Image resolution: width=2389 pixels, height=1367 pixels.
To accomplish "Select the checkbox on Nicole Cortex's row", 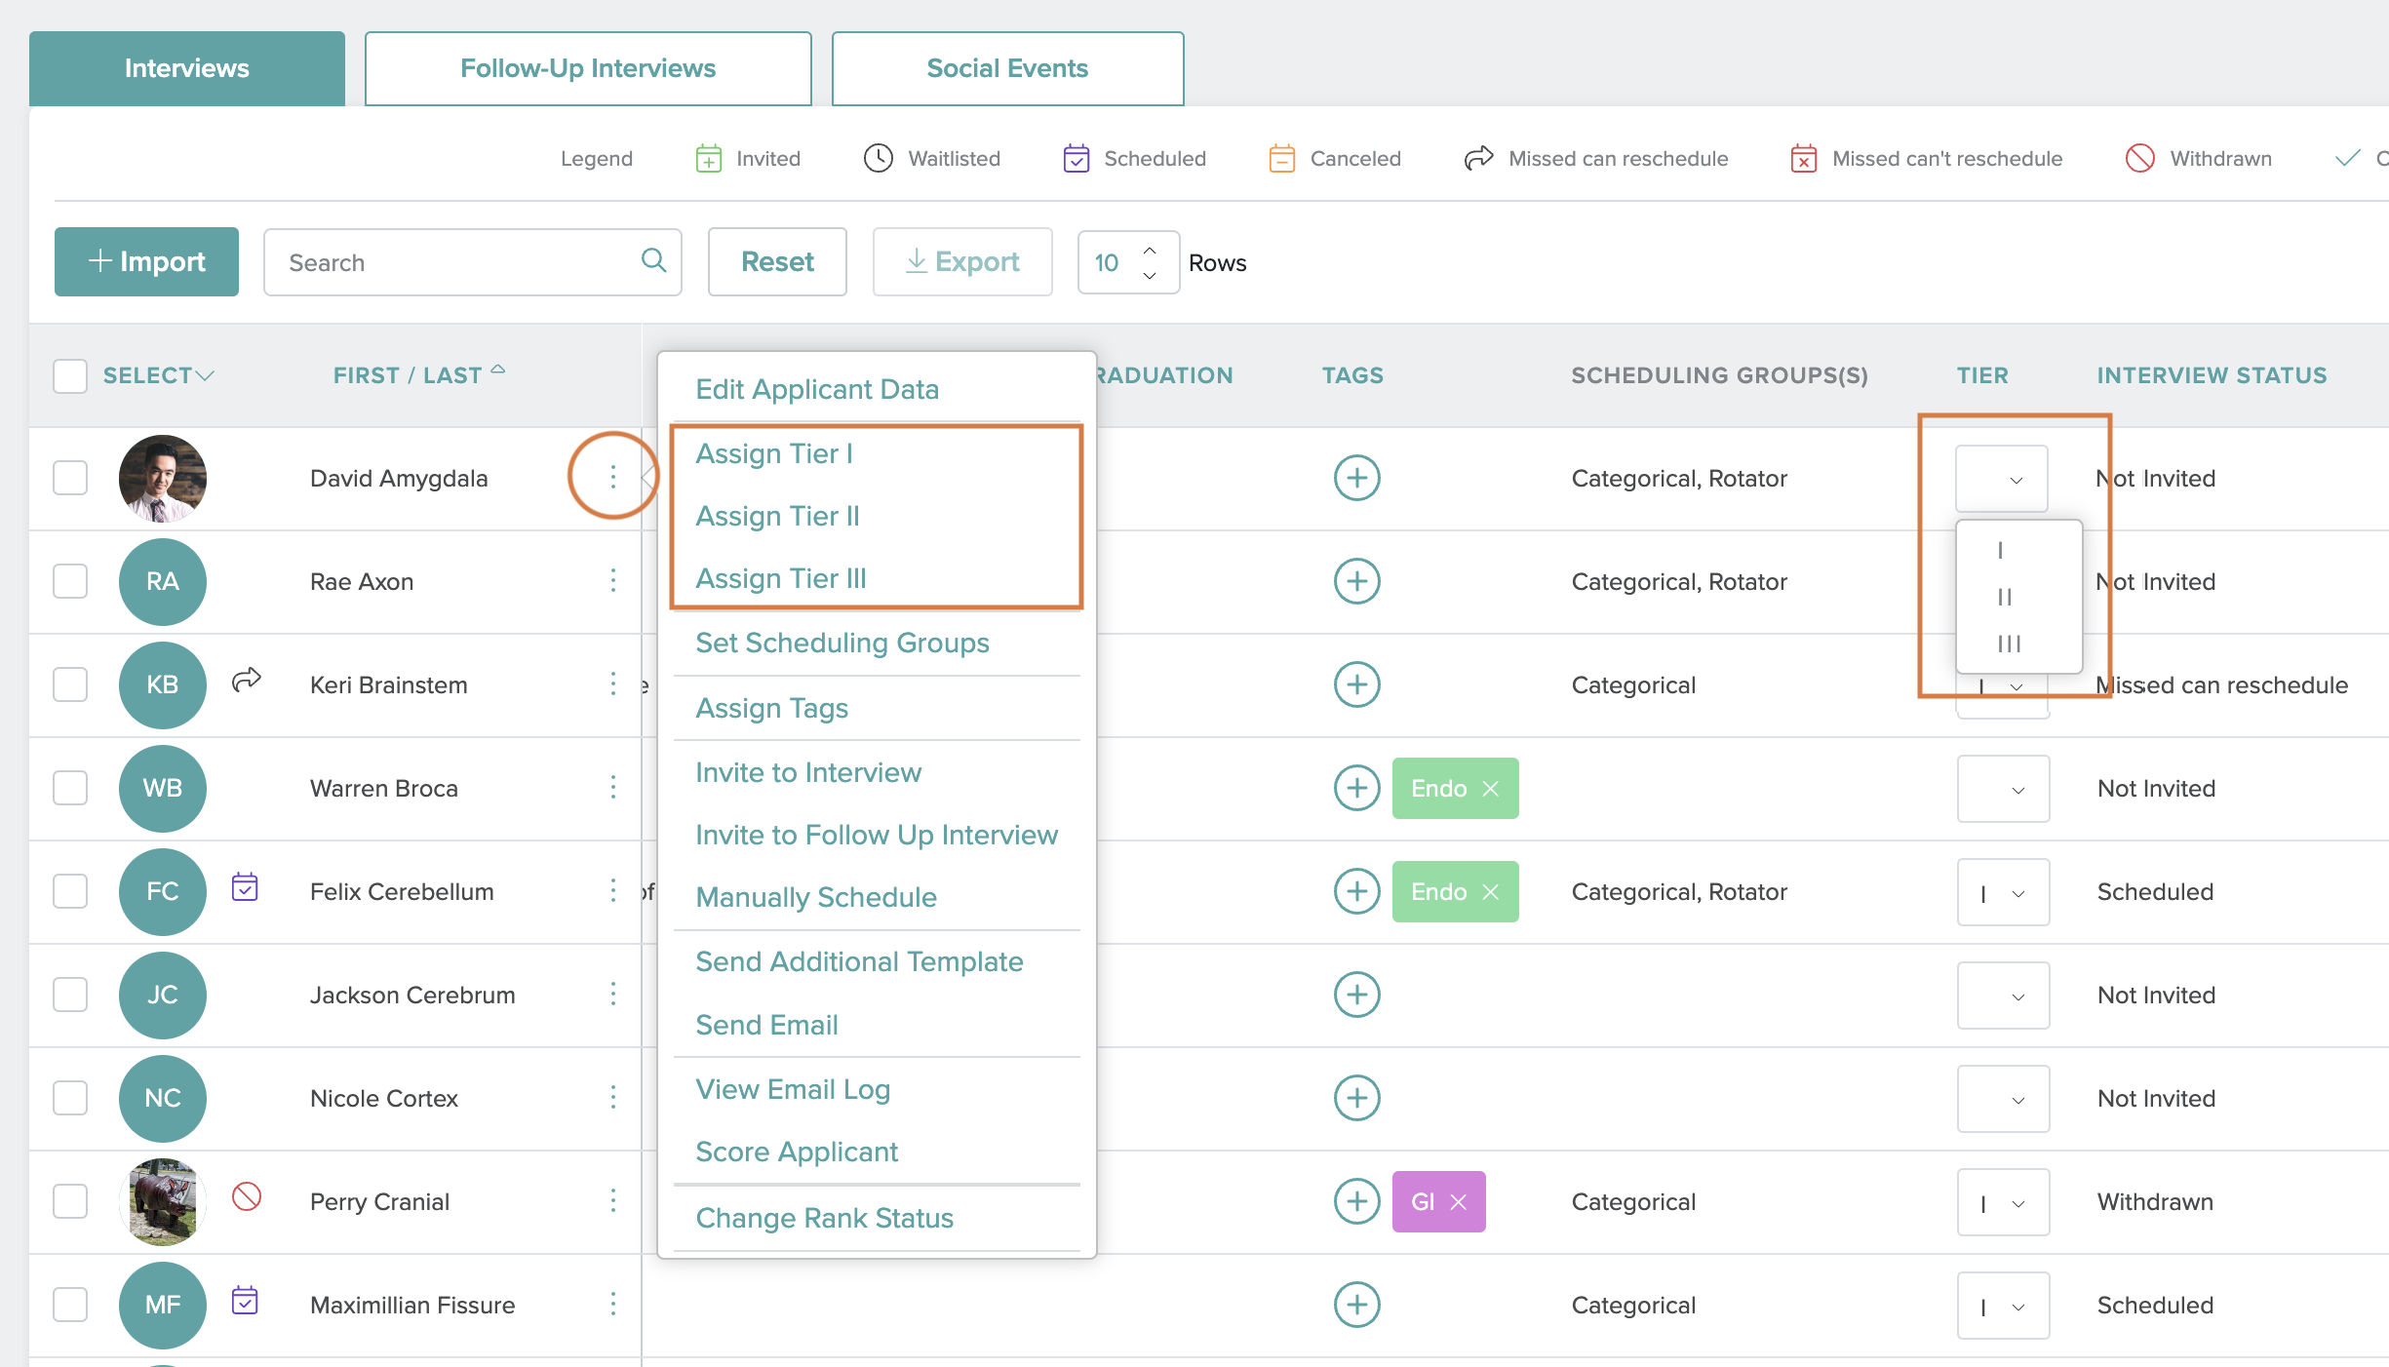I will click(x=69, y=1098).
